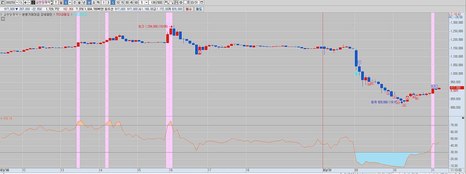
Task: Click the candle count field showing 138
Action: [x=153, y=2]
